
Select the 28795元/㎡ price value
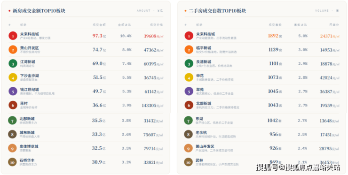tap(329, 149)
